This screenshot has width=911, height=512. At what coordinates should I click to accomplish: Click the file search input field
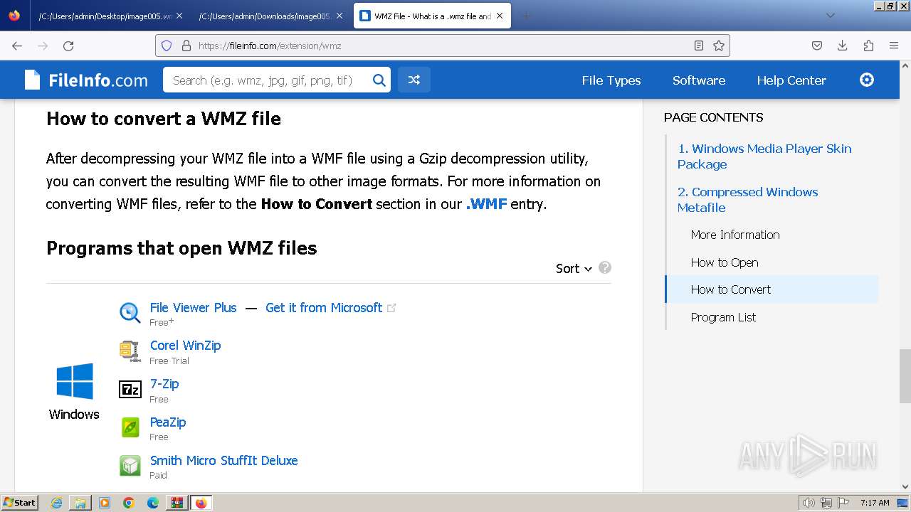coord(266,80)
